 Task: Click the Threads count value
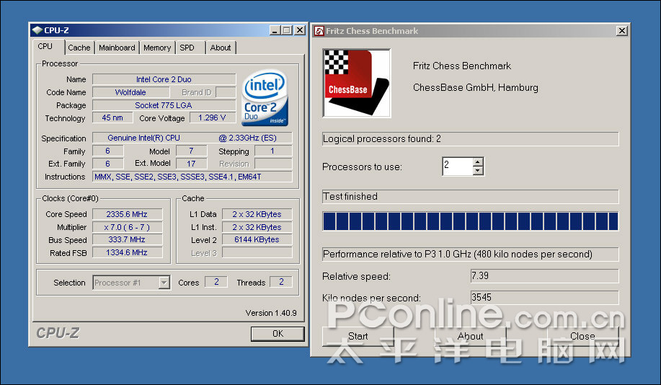point(281,282)
